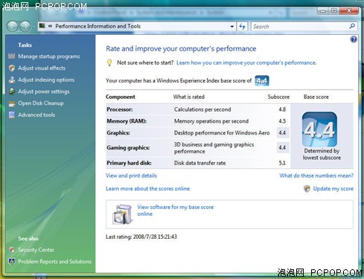The image size is (364, 279).
Task: Click the Adjust indexing options icon
Action: point(12,80)
